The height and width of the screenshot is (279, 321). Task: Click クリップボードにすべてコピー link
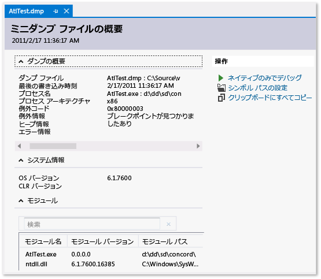pos(270,98)
